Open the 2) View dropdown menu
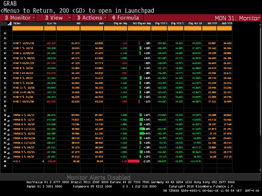This screenshot has height=196, width=262. point(54,18)
